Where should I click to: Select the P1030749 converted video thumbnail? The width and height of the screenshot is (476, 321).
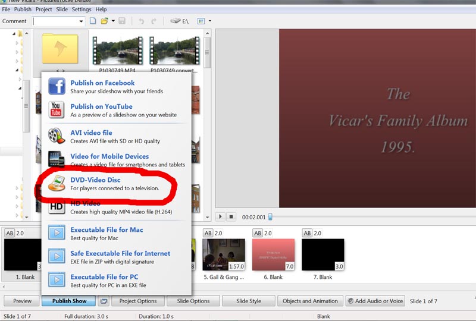175,51
